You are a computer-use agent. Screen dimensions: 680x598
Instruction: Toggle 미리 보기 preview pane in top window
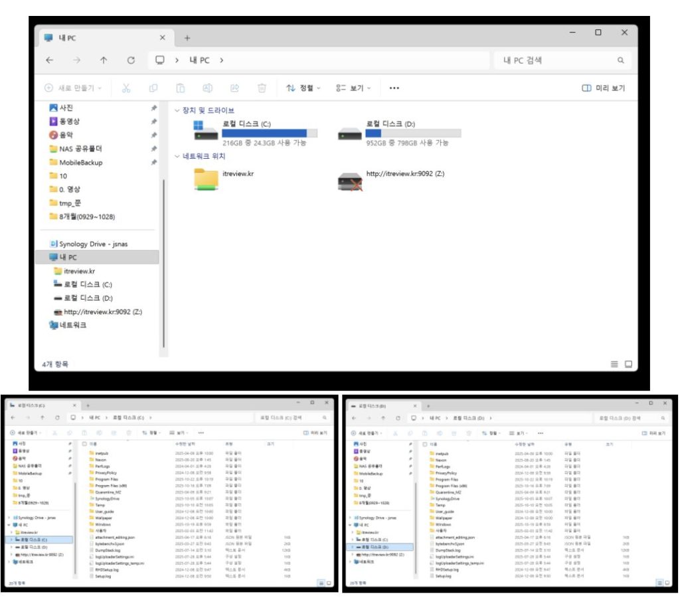coord(603,88)
